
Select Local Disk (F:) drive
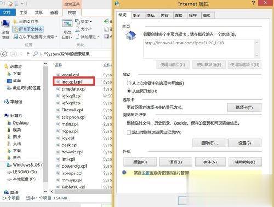[x=21, y=179]
